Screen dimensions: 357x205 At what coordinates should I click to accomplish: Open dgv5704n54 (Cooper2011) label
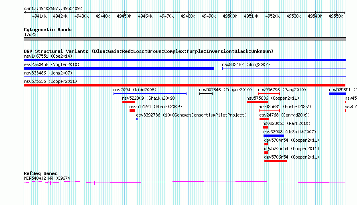point(292,140)
